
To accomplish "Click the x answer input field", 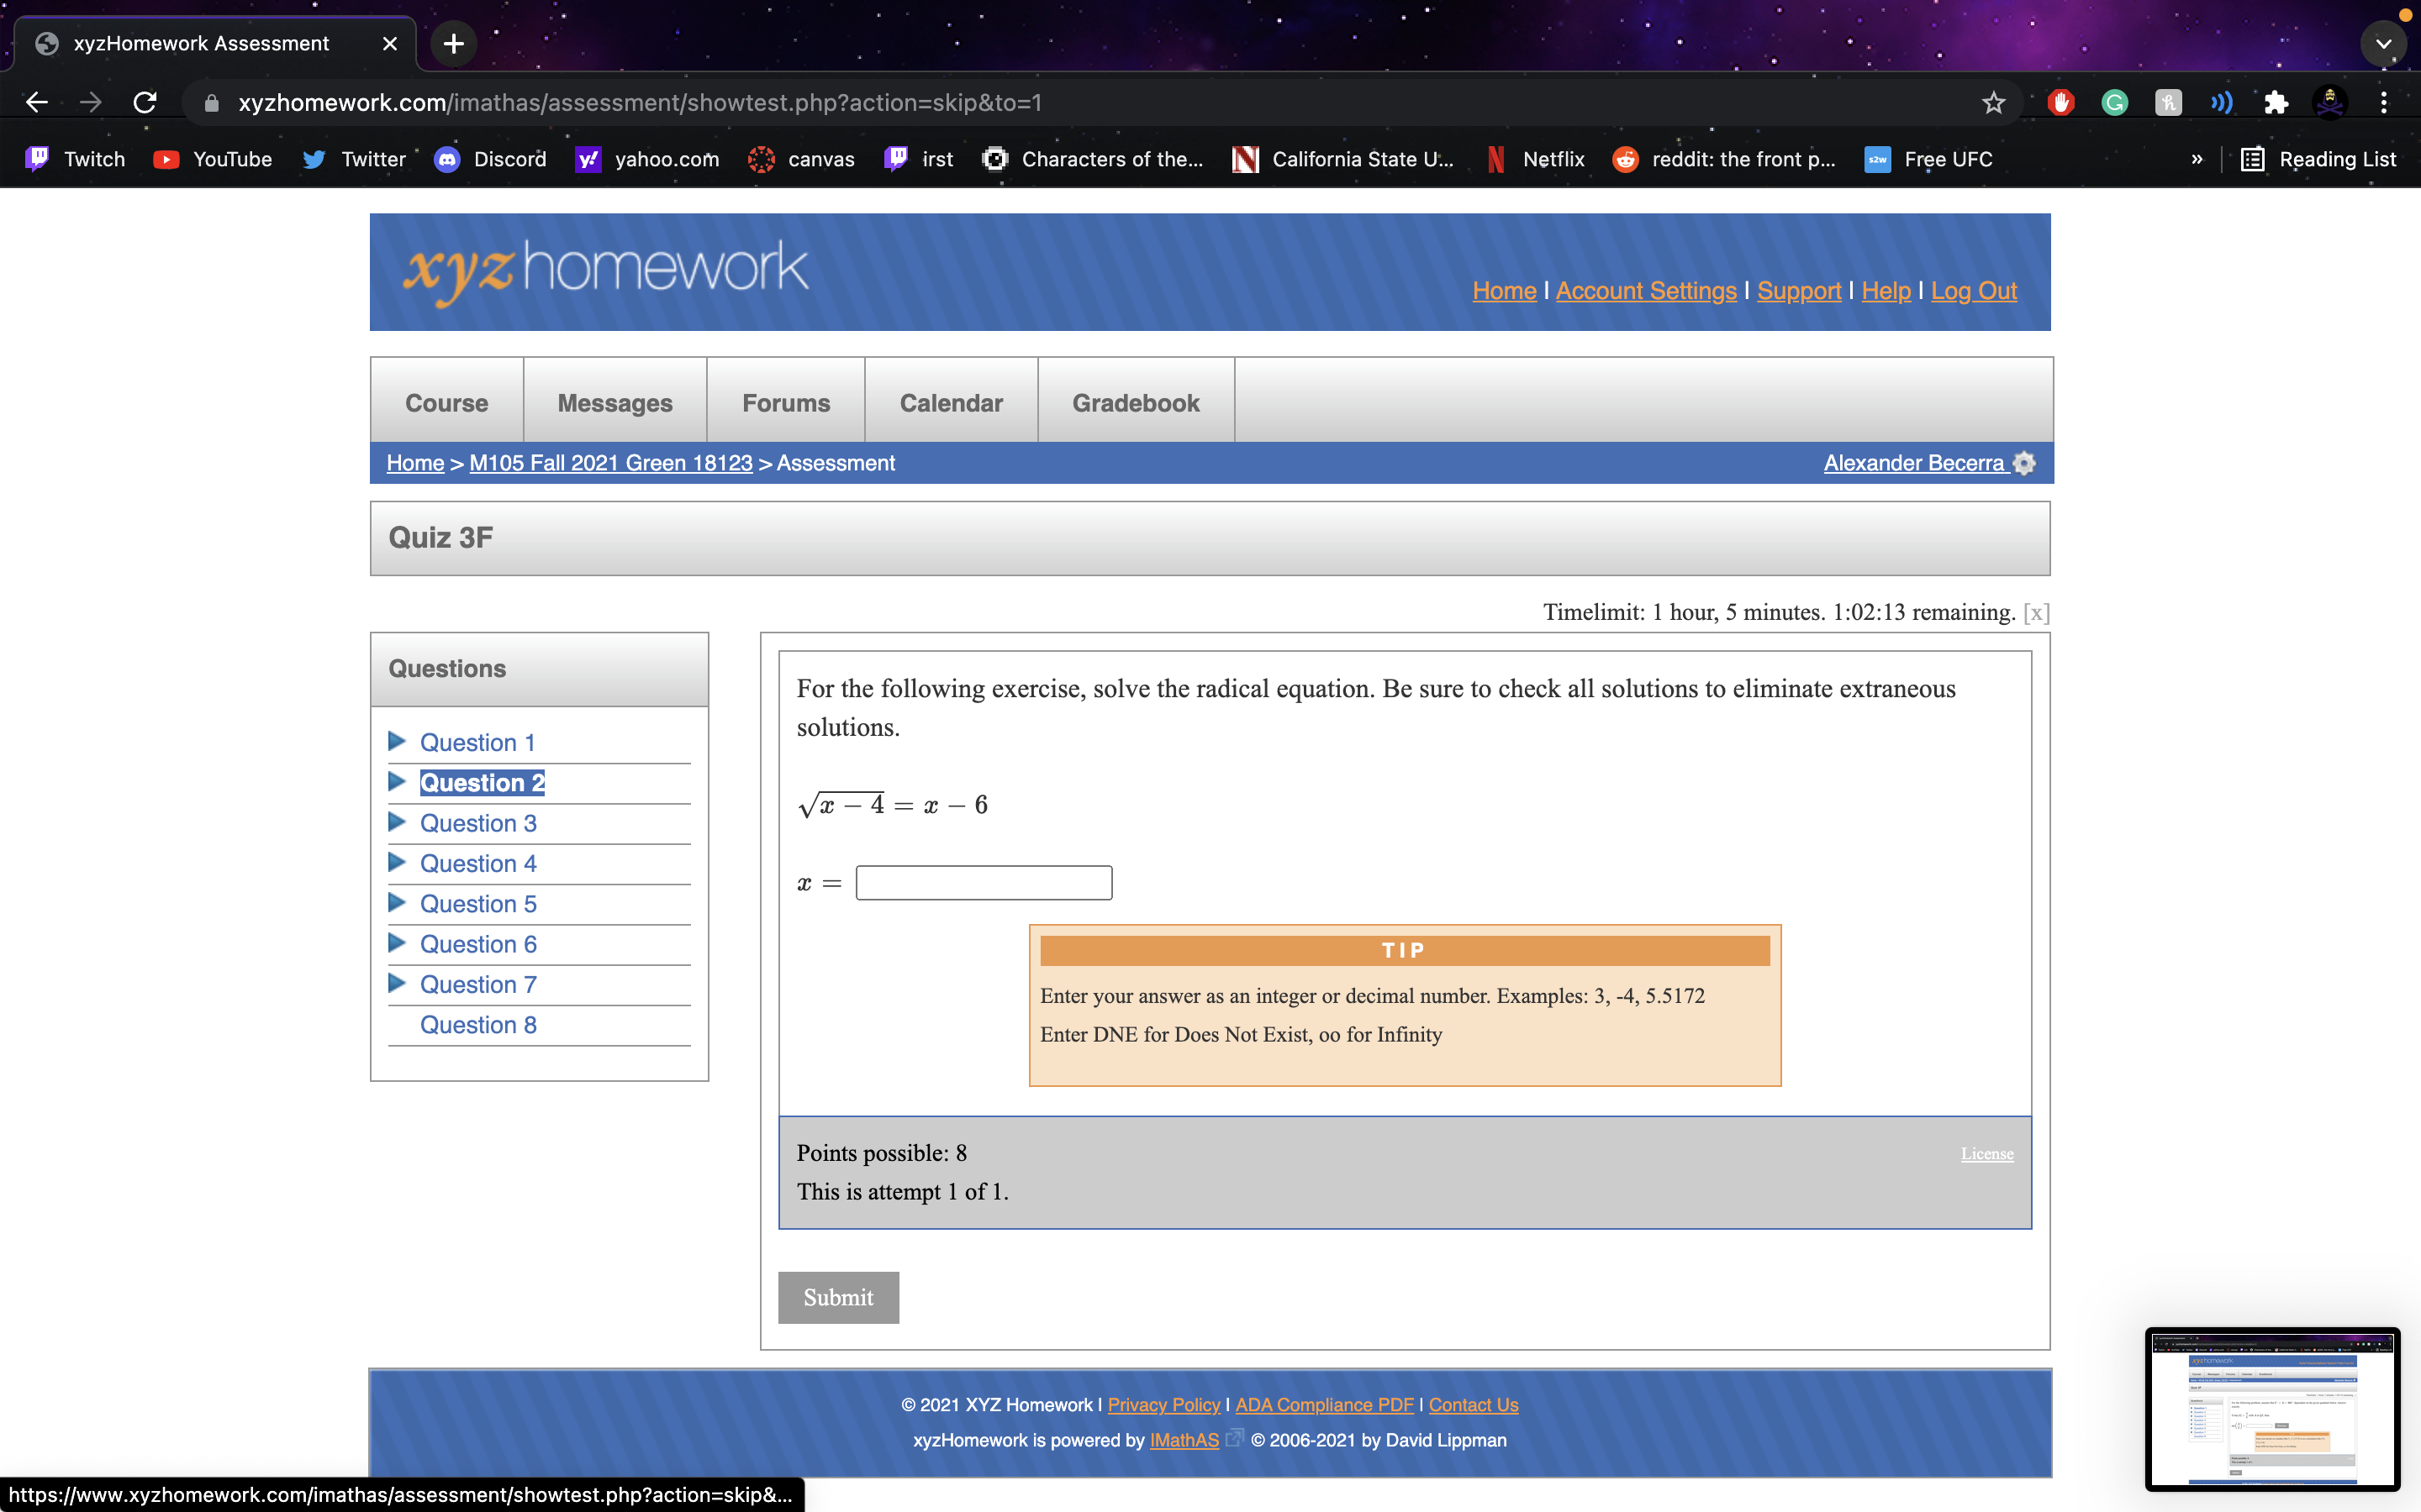I will (x=984, y=883).
